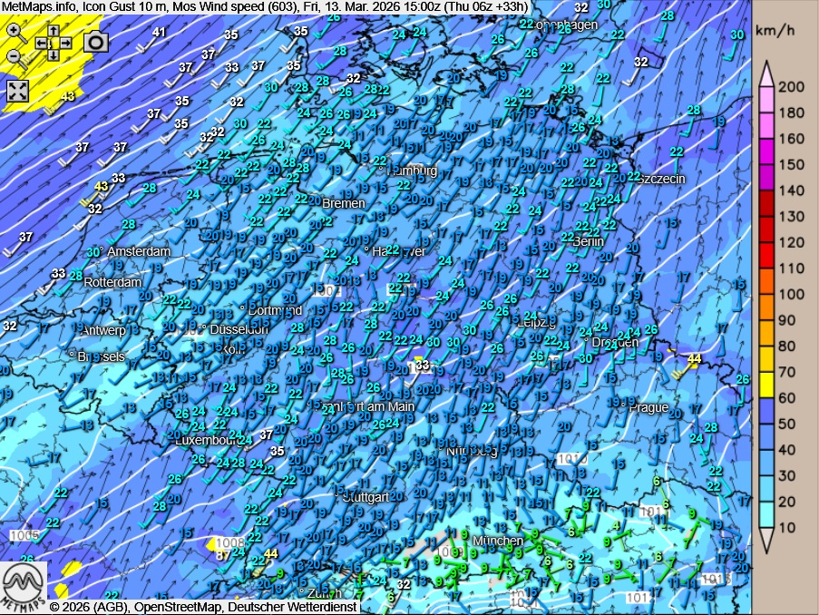
Task: Pan the map down with arrow
Action: [x=54, y=54]
